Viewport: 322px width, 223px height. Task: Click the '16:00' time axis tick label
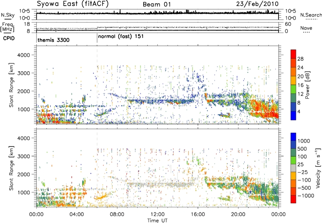point(198,215)
